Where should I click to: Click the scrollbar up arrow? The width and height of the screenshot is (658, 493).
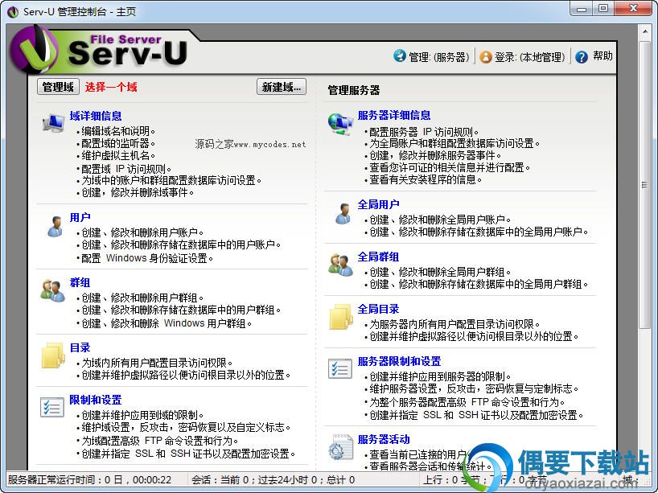coord(645,31)
